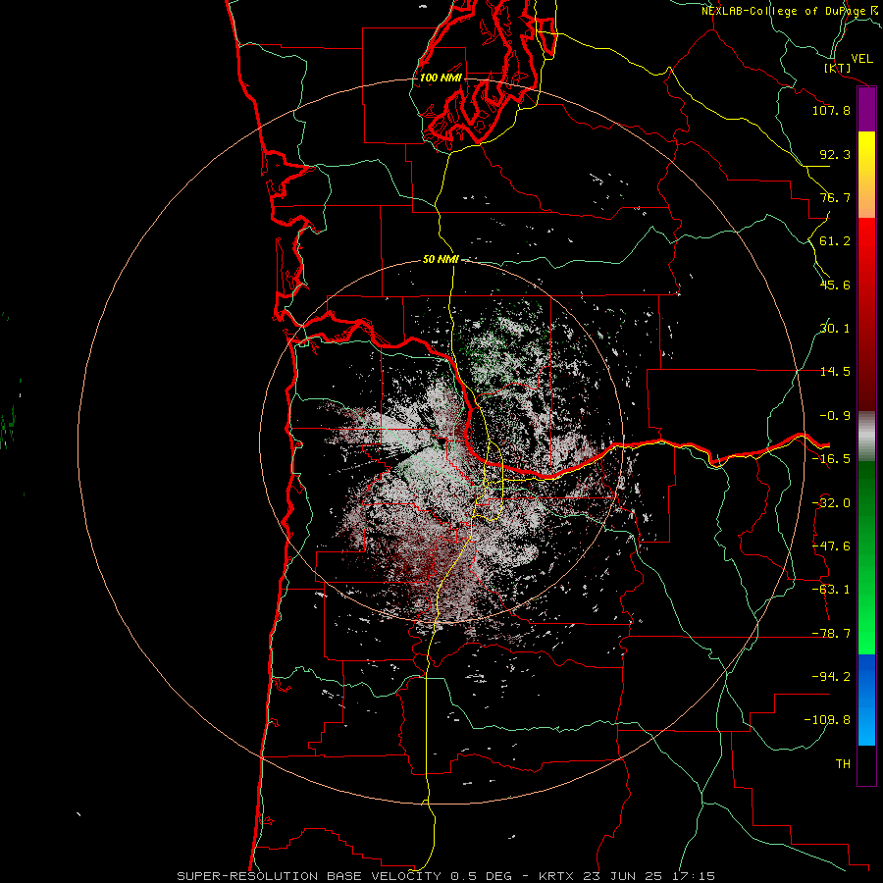Click the -63.1 velocity scale value
Viewport: 883px width, 883px height.
tap(831, 590)
